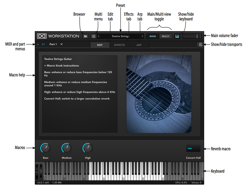This screenshot has width=249, height=189.
Task: Open the Part 1 dropdown chevron
Action: (x=61, y=44)
